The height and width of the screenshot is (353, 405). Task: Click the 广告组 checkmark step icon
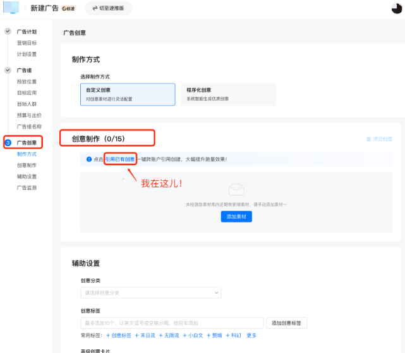click(x=8, y=70)
